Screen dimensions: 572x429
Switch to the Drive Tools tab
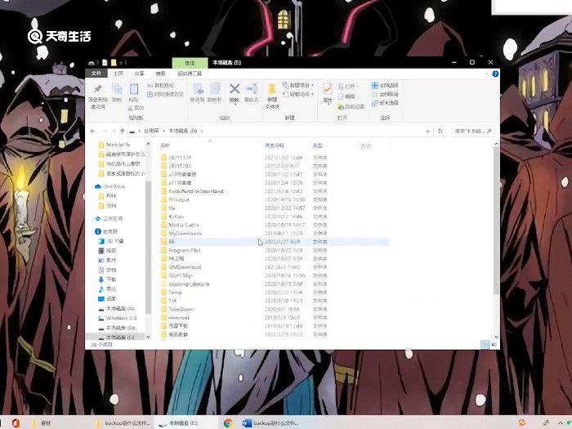pyautogui.click(x=190, y=74)
